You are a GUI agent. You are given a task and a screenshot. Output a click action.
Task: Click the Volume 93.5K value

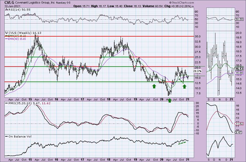(153, 6)
